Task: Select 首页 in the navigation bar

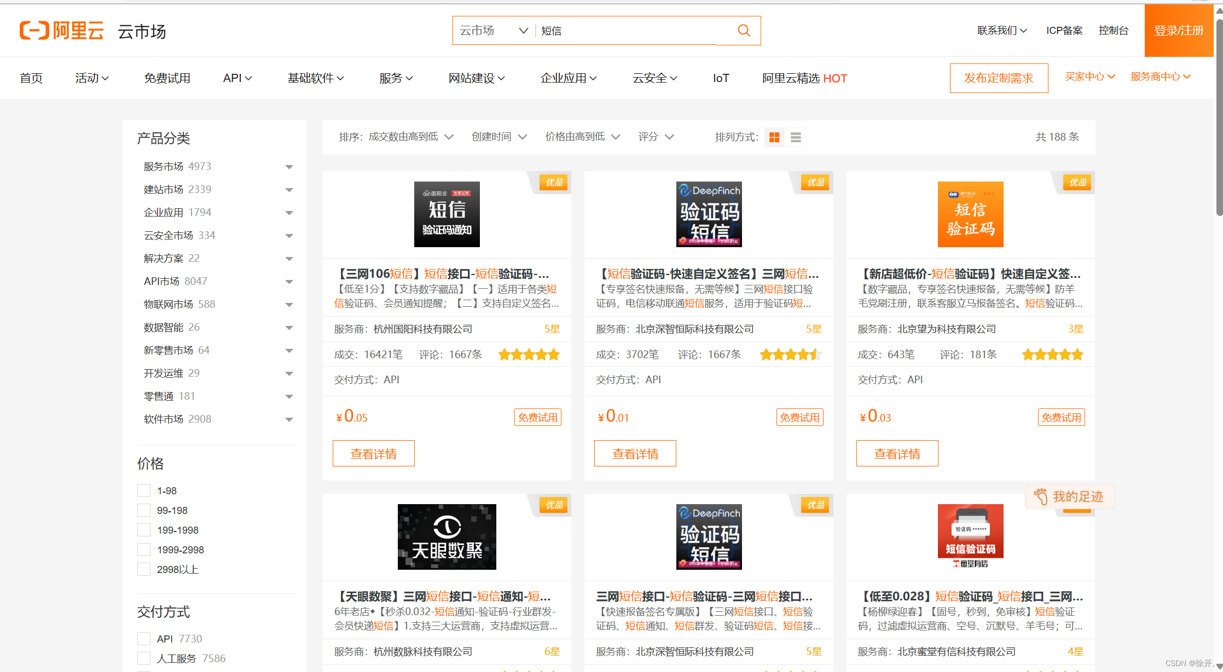Action: click(x=31, y=78)
